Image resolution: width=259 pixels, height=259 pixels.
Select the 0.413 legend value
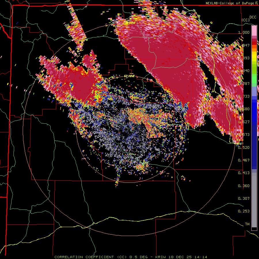[x=244, y=173]
